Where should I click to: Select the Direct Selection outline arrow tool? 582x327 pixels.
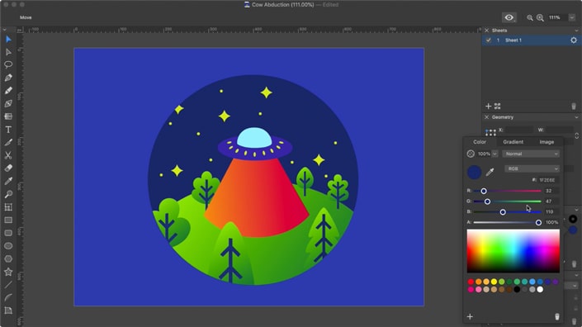[8, 52]
